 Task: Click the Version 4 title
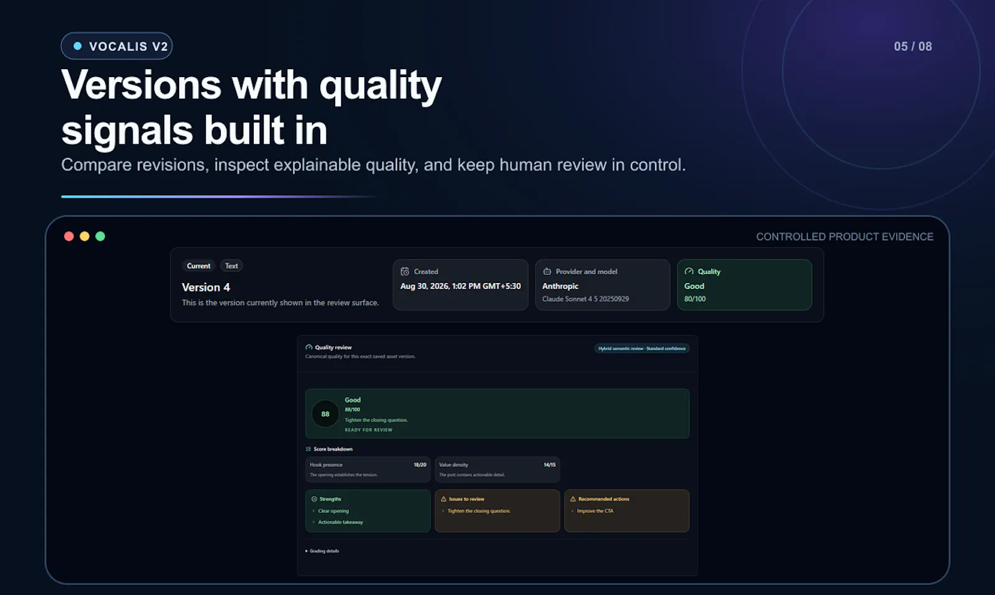[x=206, y=287]
